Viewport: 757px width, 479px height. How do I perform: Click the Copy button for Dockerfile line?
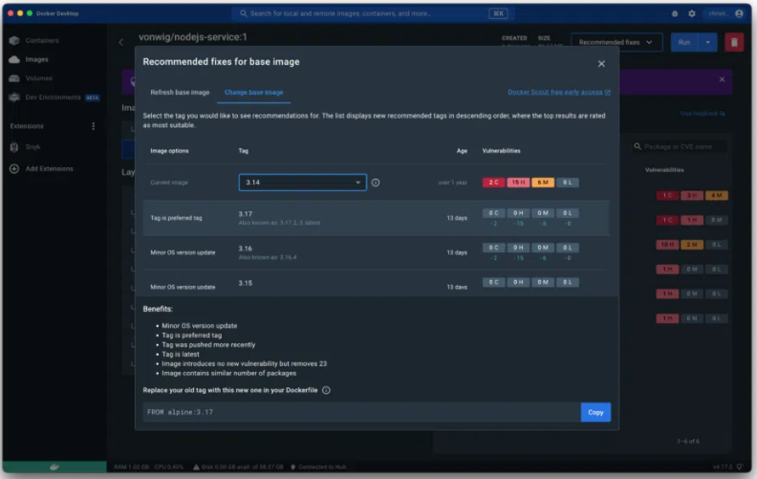(x=595, y=412)
